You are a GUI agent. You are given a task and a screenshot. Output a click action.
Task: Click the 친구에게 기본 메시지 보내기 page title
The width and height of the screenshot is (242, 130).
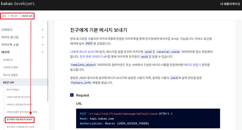99,30
